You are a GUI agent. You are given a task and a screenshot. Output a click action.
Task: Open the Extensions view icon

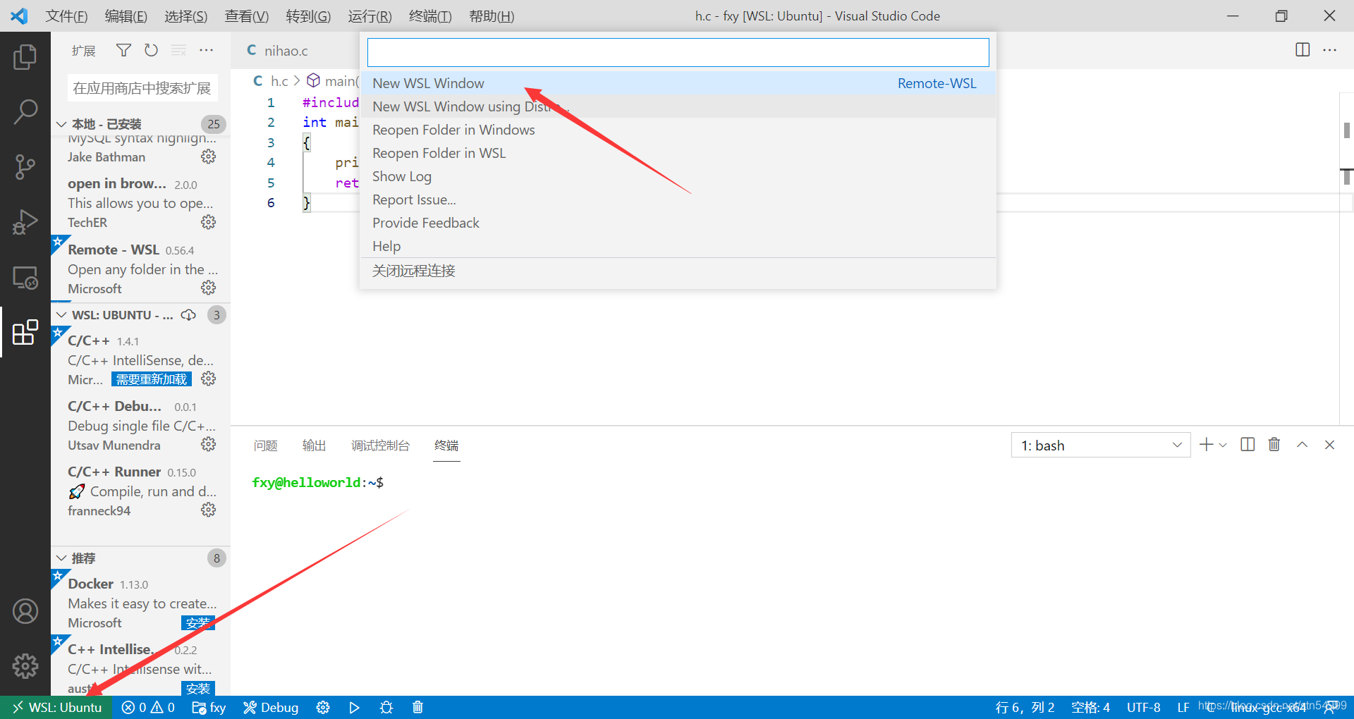(25, 332)
